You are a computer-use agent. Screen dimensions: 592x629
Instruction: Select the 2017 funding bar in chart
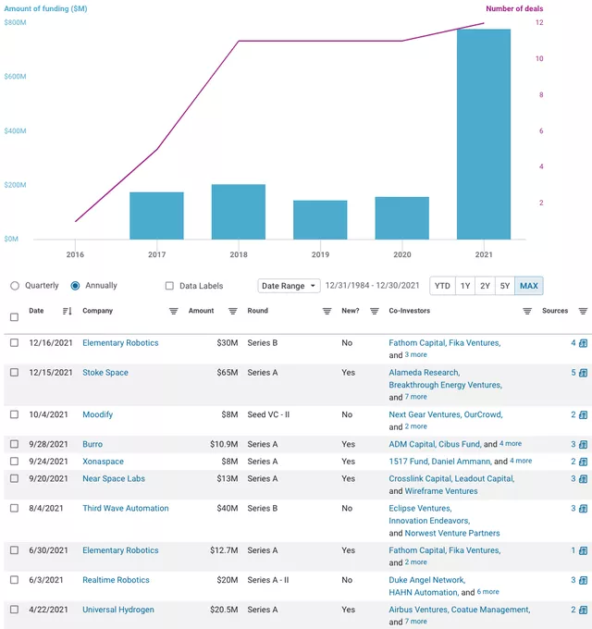pos(157,216)
